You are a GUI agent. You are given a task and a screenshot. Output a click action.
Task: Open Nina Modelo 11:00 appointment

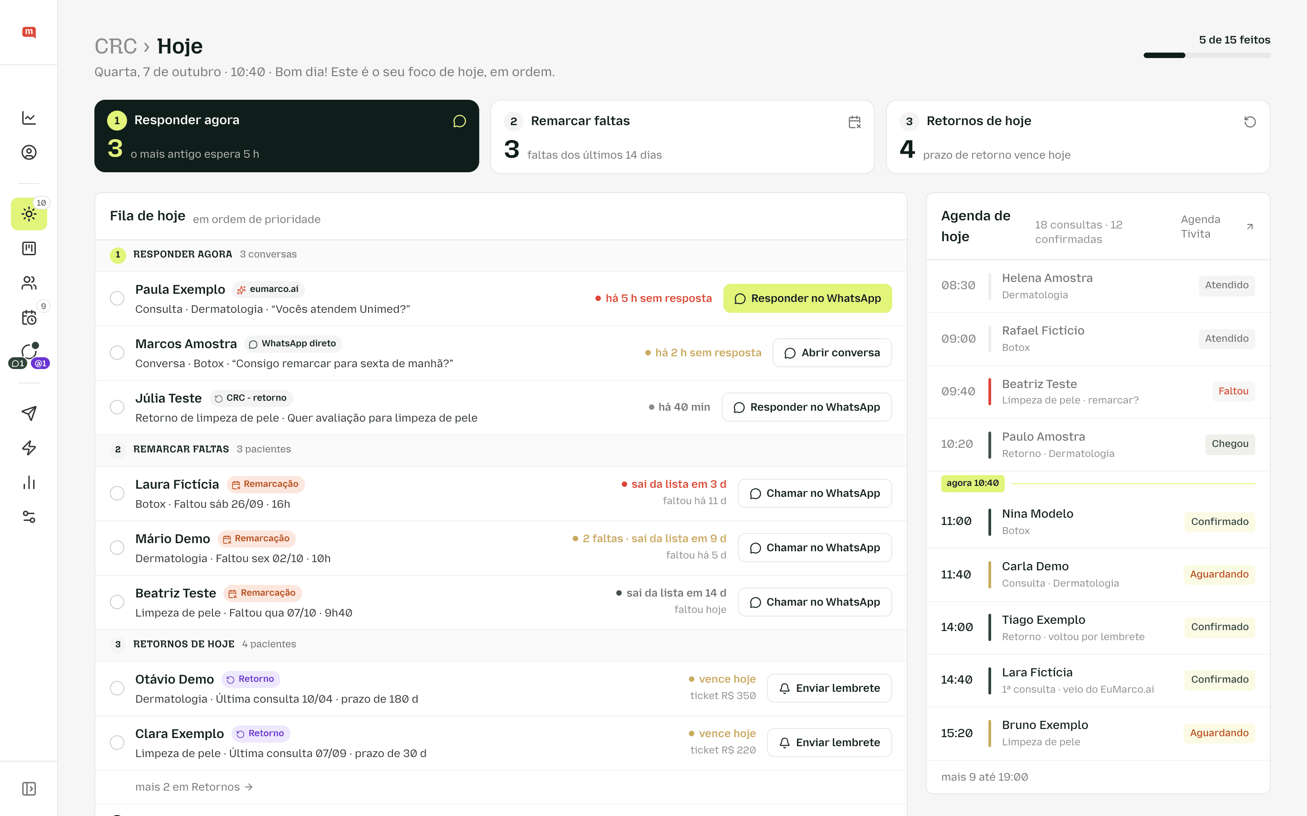point(1098,522)
